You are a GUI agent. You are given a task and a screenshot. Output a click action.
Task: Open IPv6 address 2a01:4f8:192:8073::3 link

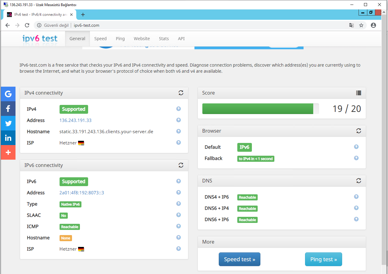[x=82, y=193]
